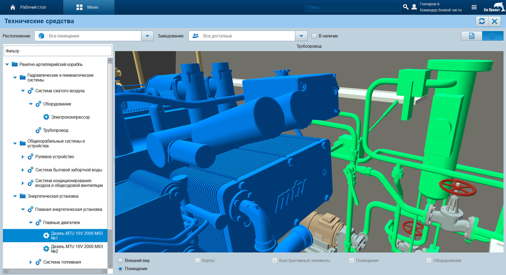Image resolution: width=506 pixels, height=275 pixels.
Task: Expand Система бытовой забортной воды node
Action: (23, 170)
